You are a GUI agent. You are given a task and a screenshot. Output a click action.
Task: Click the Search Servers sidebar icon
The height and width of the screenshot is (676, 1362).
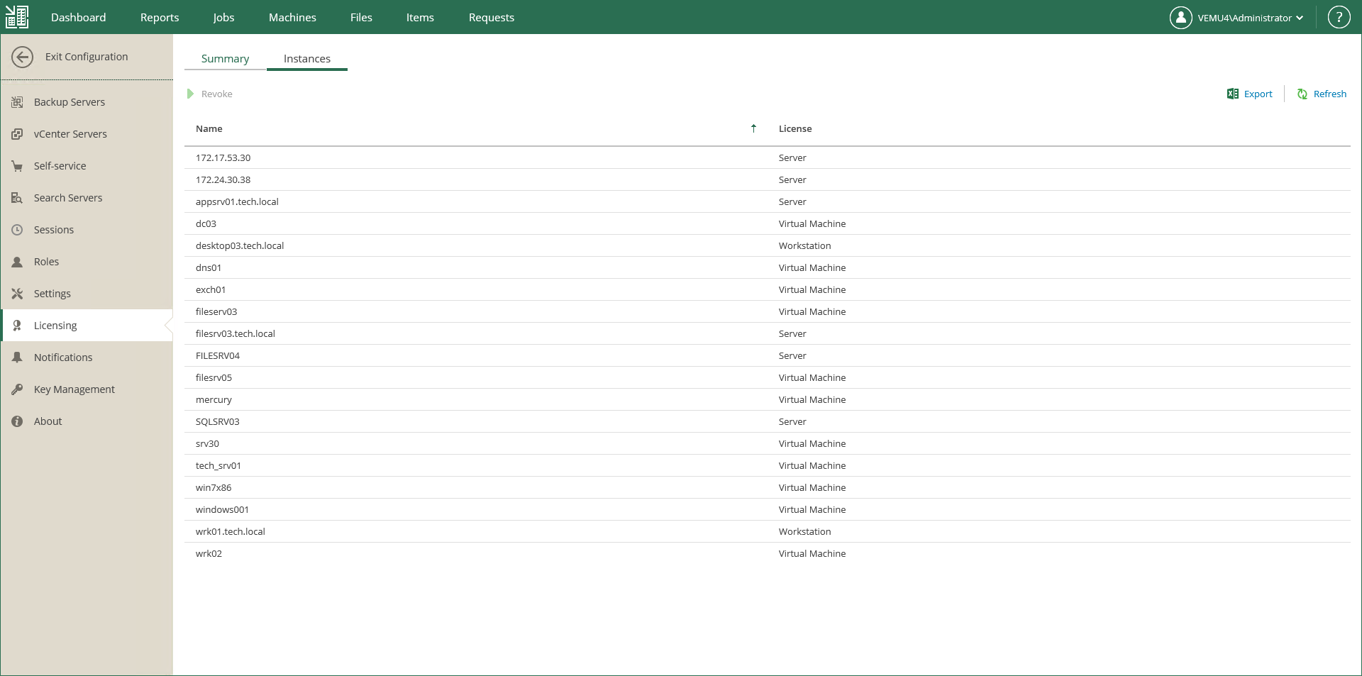coord(17,198)
